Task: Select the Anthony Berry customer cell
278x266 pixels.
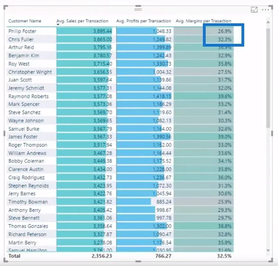Action: [25, 210]
